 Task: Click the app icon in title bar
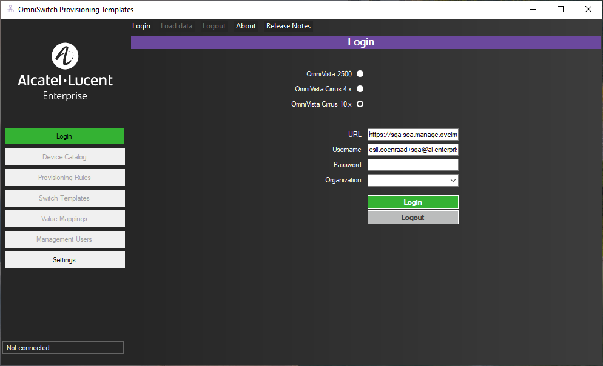click(x=10, y=9)
